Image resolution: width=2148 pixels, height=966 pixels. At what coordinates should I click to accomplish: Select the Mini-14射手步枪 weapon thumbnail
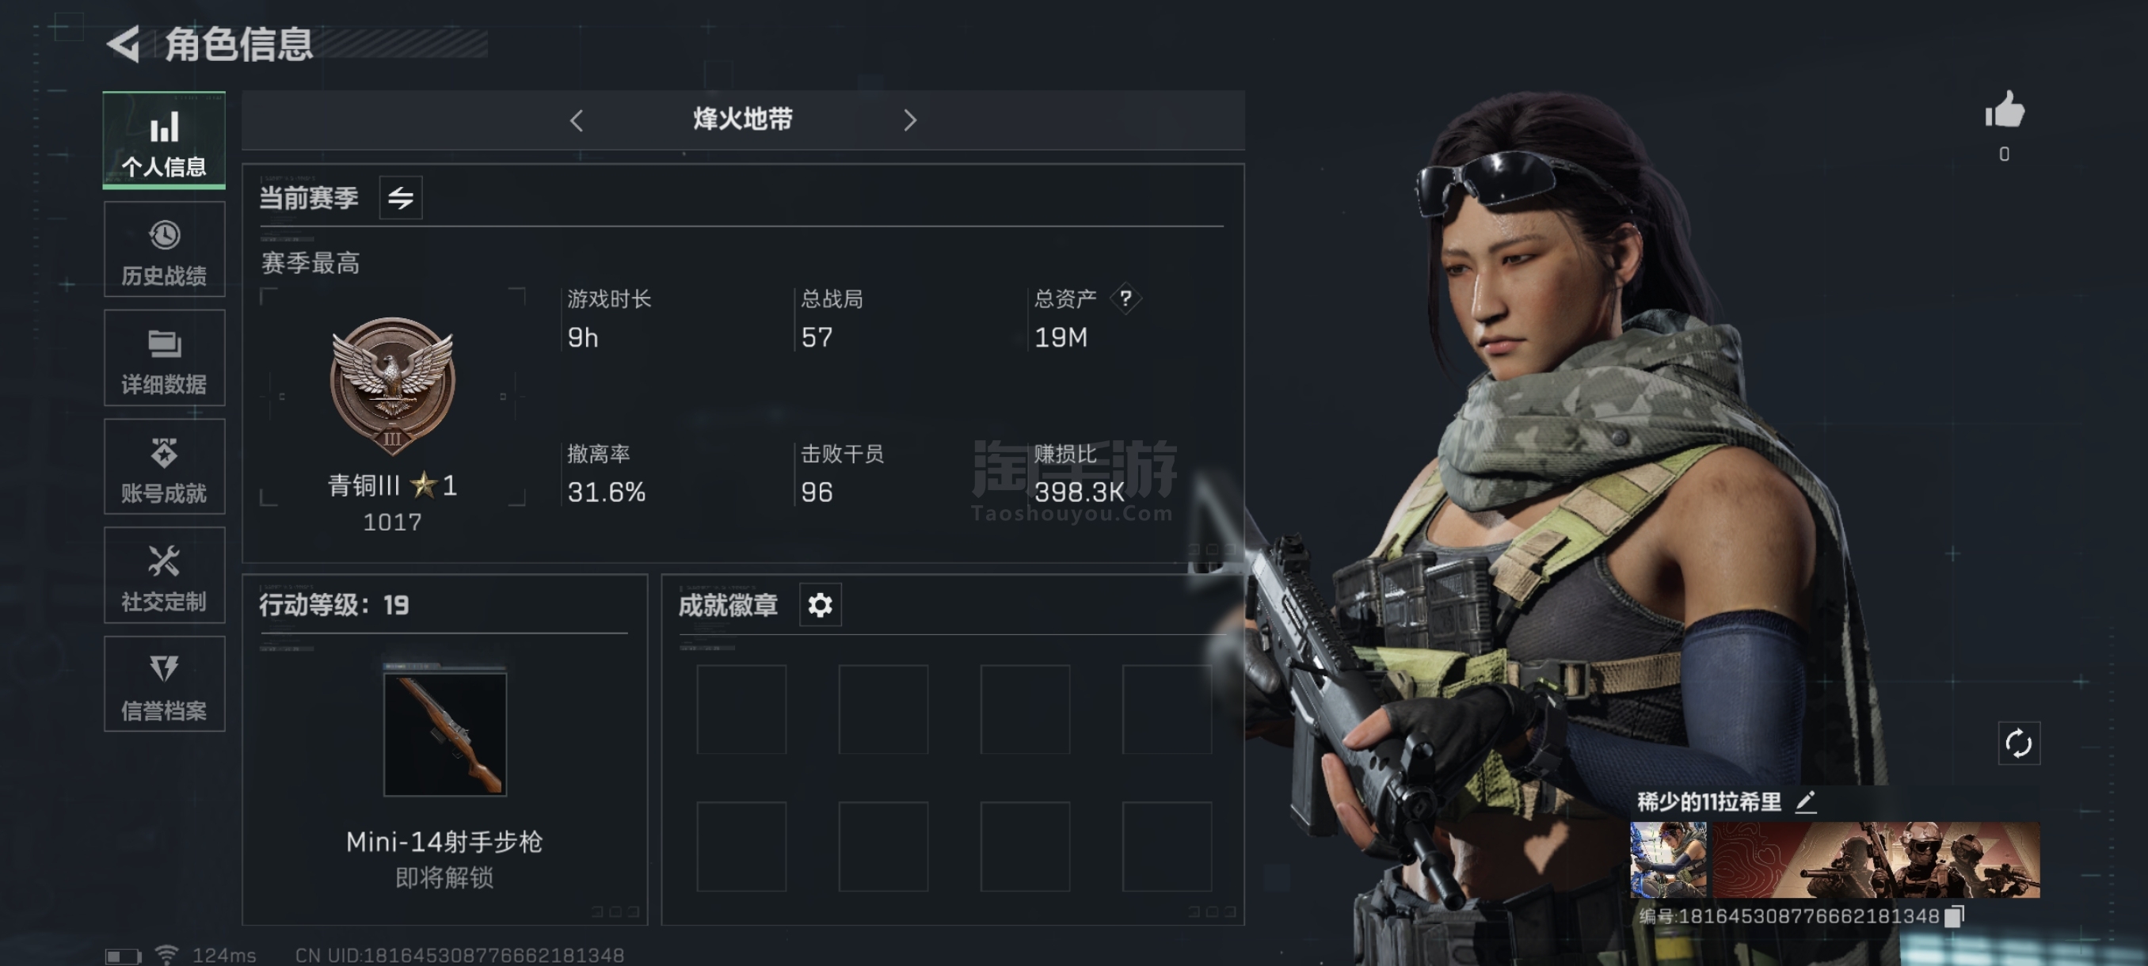click(444, 733)
